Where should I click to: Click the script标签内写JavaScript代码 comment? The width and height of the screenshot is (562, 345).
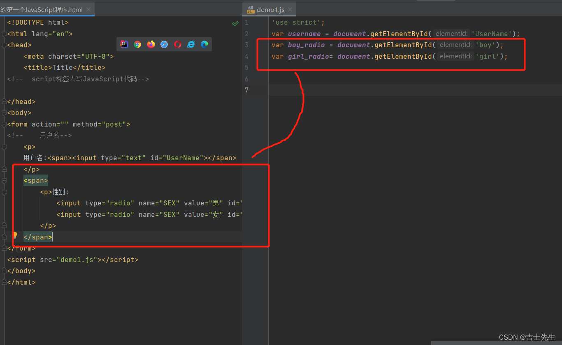[78, 79]
